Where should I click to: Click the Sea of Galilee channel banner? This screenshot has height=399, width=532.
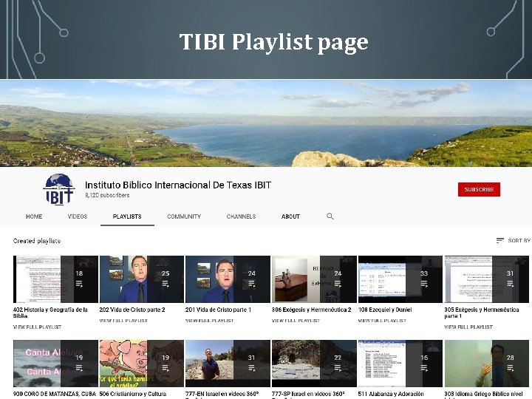point(266,123)
